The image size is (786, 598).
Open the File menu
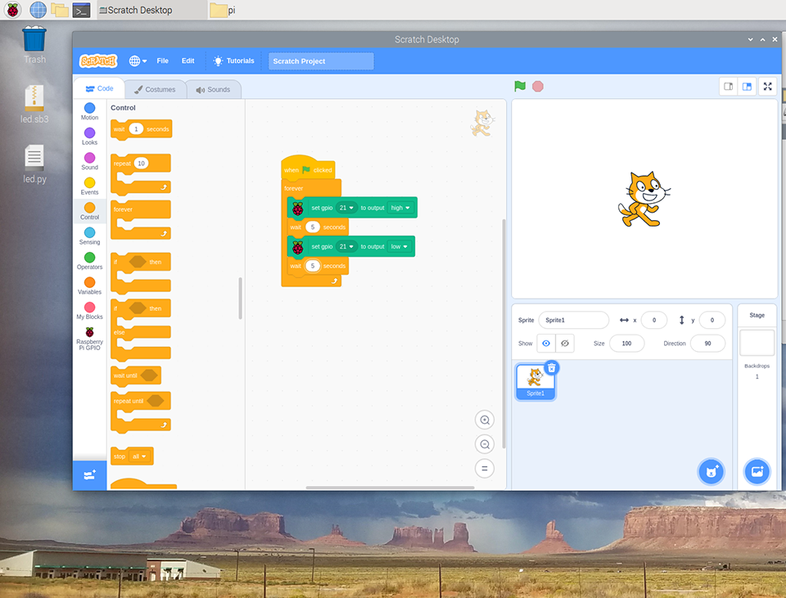click(162, 61)
